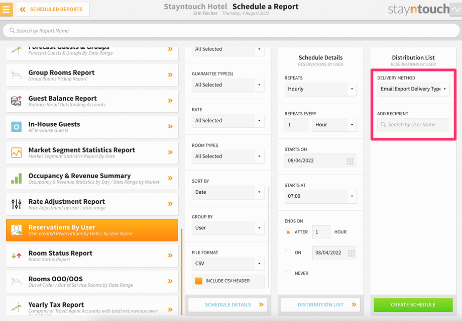Open the Room Types dropdown
This screenshot has height=321, width=462.
228,156
